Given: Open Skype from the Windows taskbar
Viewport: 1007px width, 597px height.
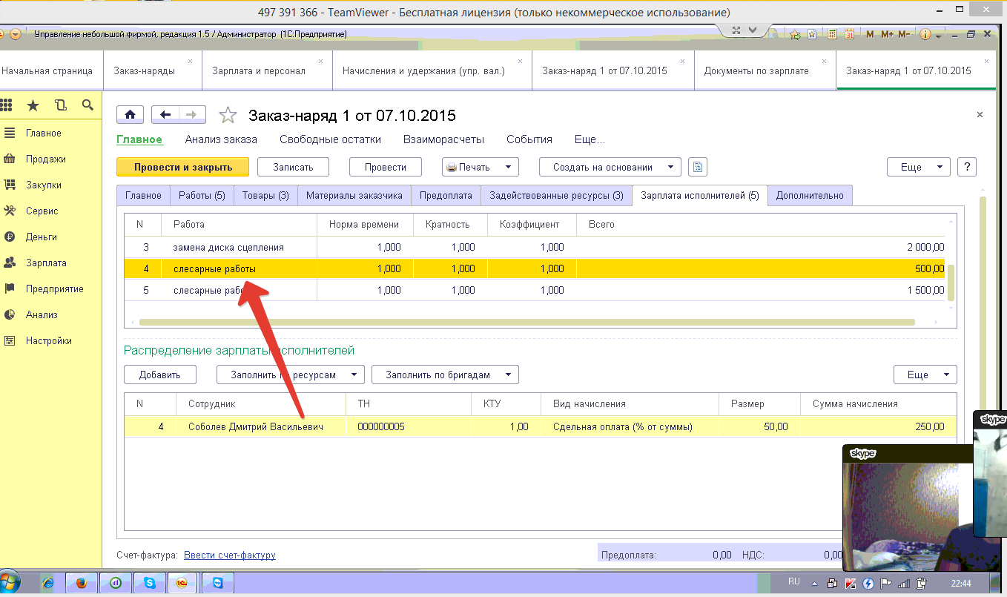Looking at the screenshot, I should pos(150,583).
